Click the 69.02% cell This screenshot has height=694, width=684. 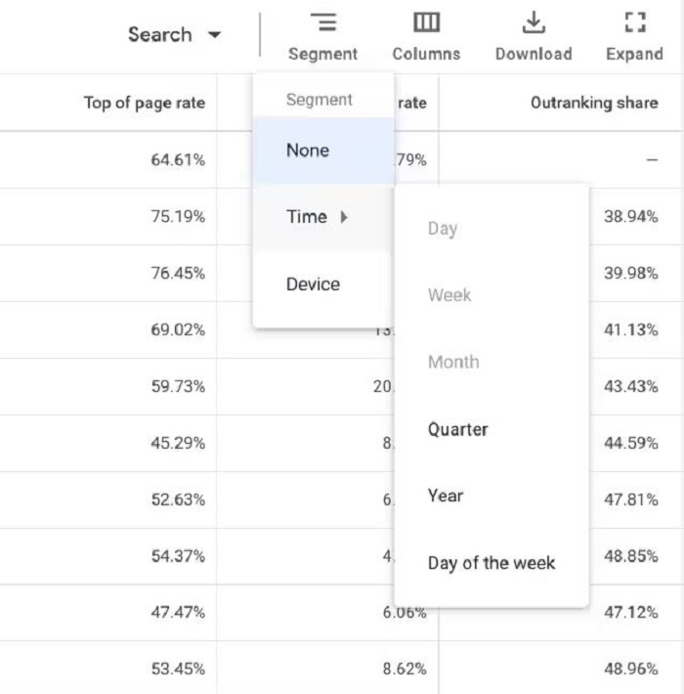[x=178, y=329]
